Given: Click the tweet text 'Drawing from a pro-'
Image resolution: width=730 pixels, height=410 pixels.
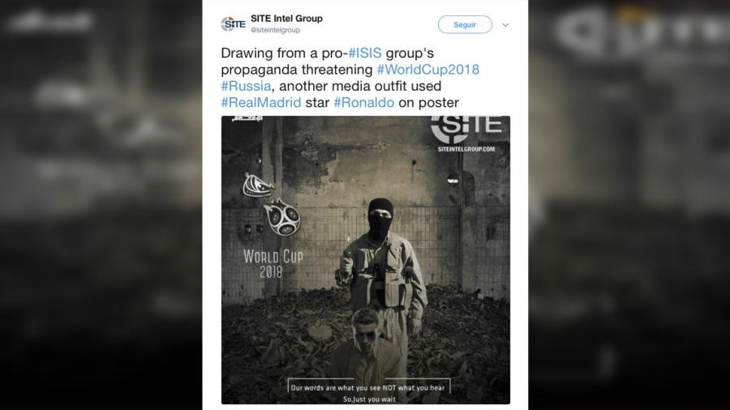Looking at the screenshot, I should 285,53.
